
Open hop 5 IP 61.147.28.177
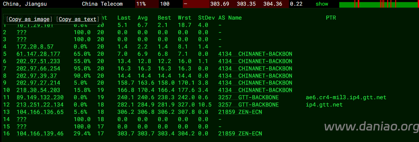[x=38, y=54]
